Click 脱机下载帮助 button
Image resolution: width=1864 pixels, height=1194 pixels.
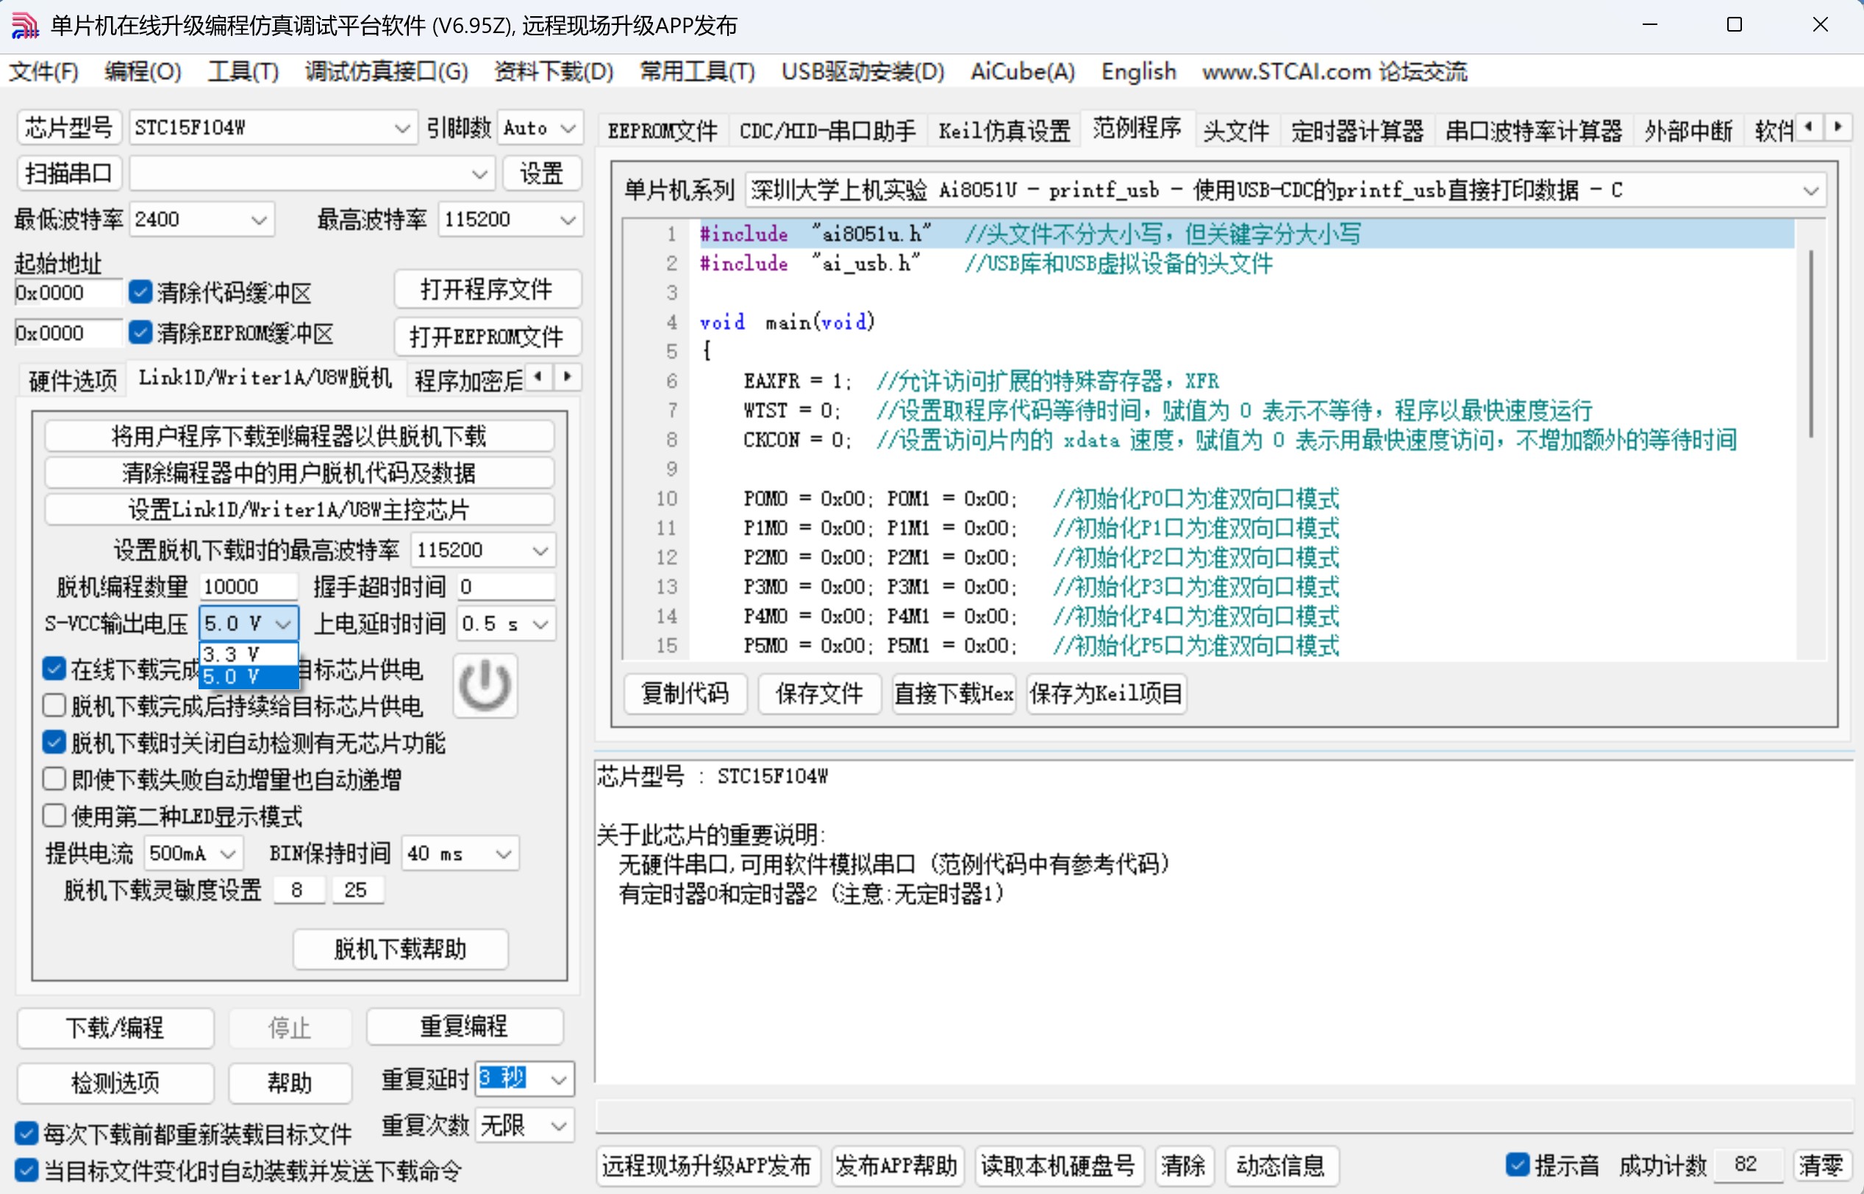tap(400, 949)
